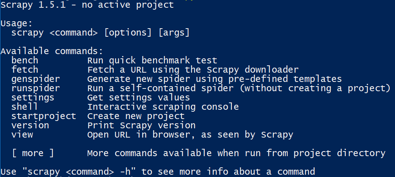The width and height of the screenshot is (395, 177).
Task: Click the "[options]" text in usage line
Action: click(128, 32)
